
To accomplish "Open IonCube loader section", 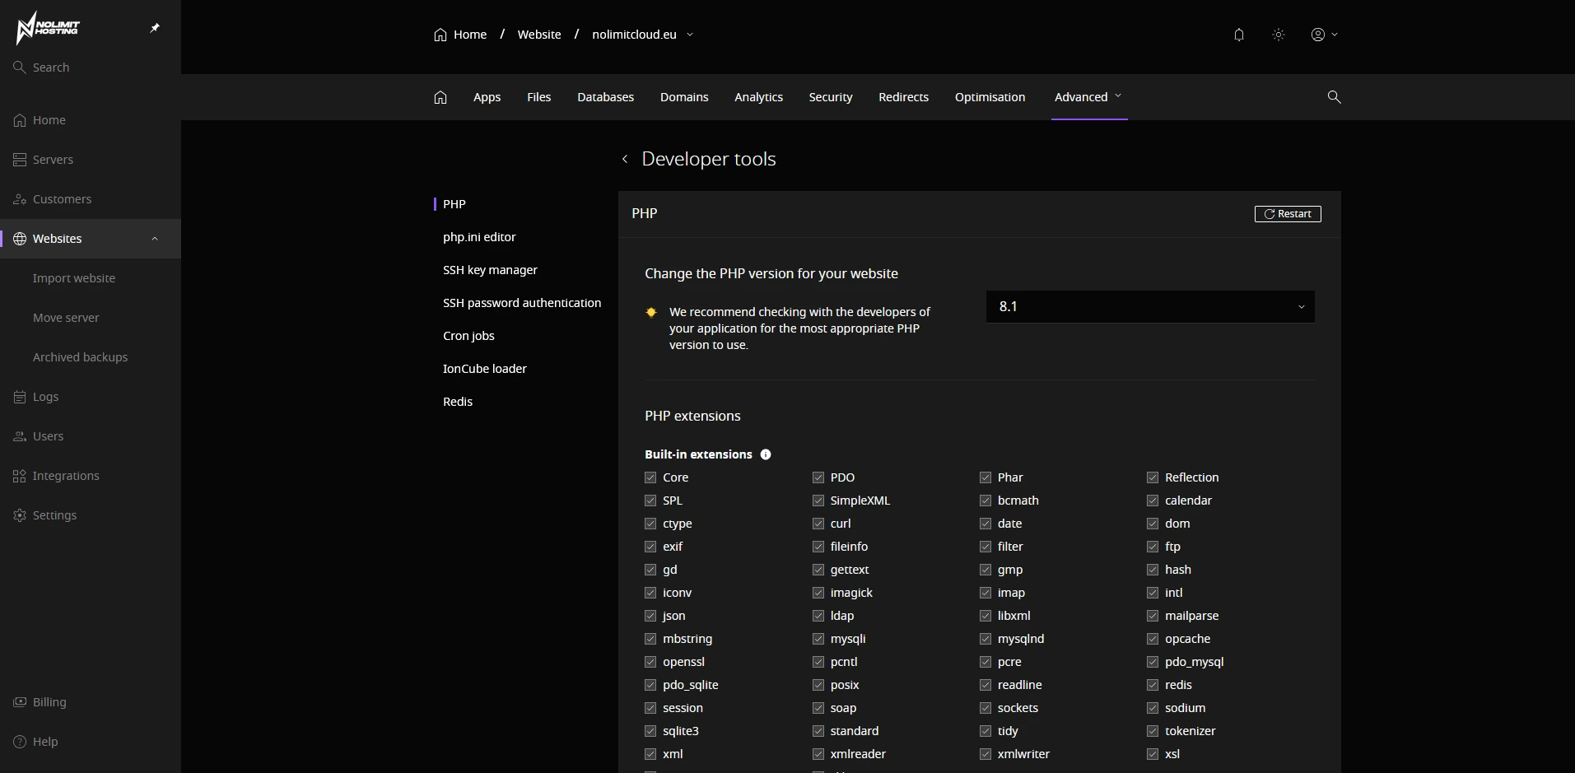I will click(485, 369).
